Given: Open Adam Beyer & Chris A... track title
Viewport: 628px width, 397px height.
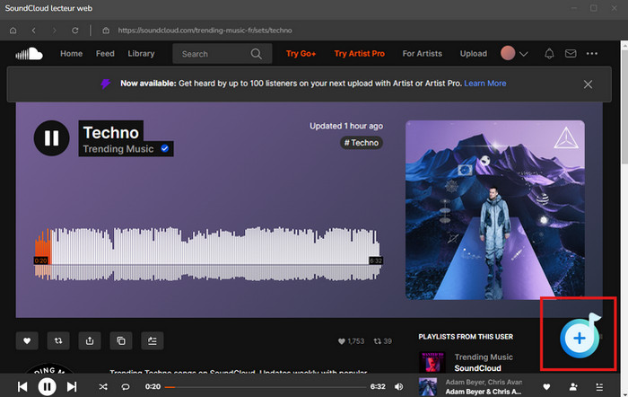Looking at the screenshot, I should tap(484, 392).
